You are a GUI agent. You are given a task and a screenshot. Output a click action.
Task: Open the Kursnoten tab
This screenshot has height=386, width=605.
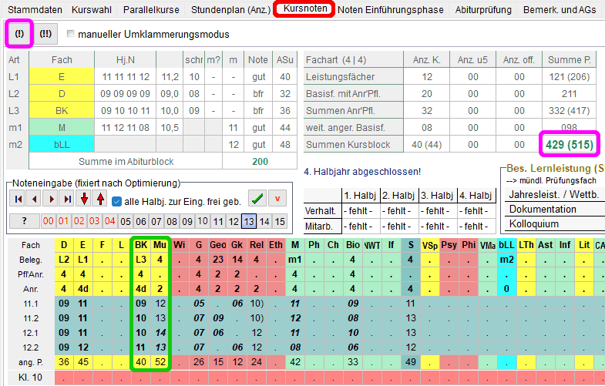[x=304, y=10]
